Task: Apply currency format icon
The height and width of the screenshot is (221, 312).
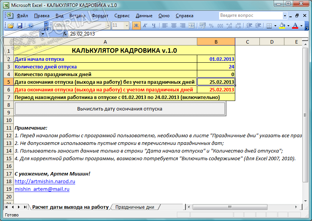Action: [202, 26]
